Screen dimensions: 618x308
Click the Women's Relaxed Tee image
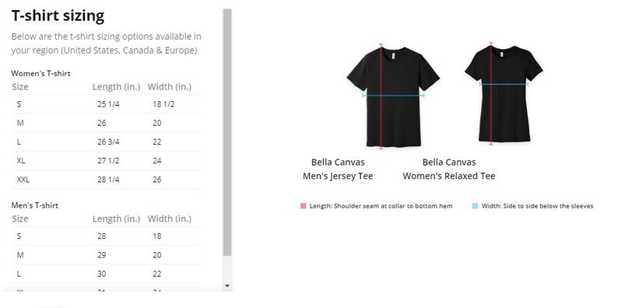click(x=504, y=94)
